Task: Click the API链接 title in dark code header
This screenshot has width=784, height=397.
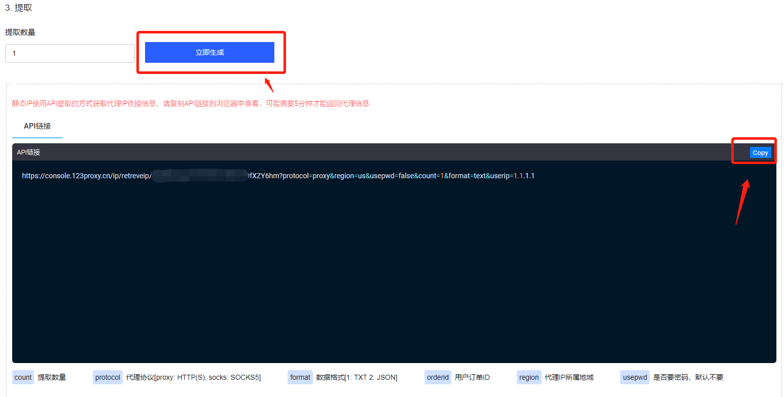Action: point(28,152)
